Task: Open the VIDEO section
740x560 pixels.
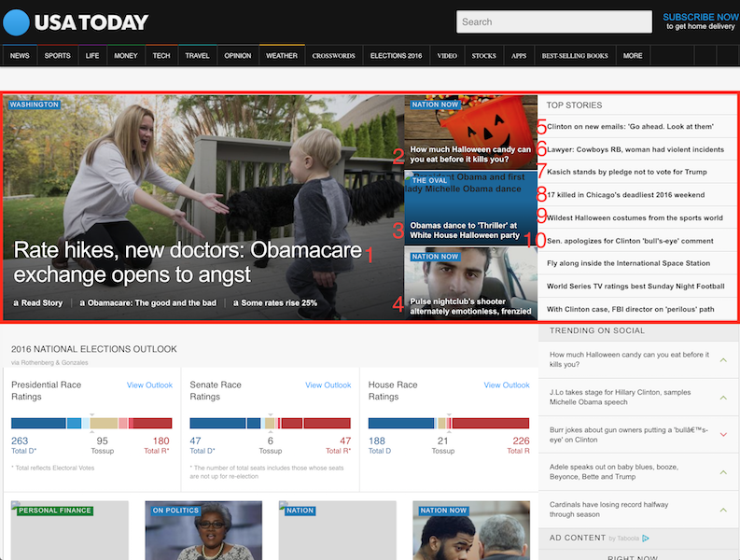Action: point(447,56)
